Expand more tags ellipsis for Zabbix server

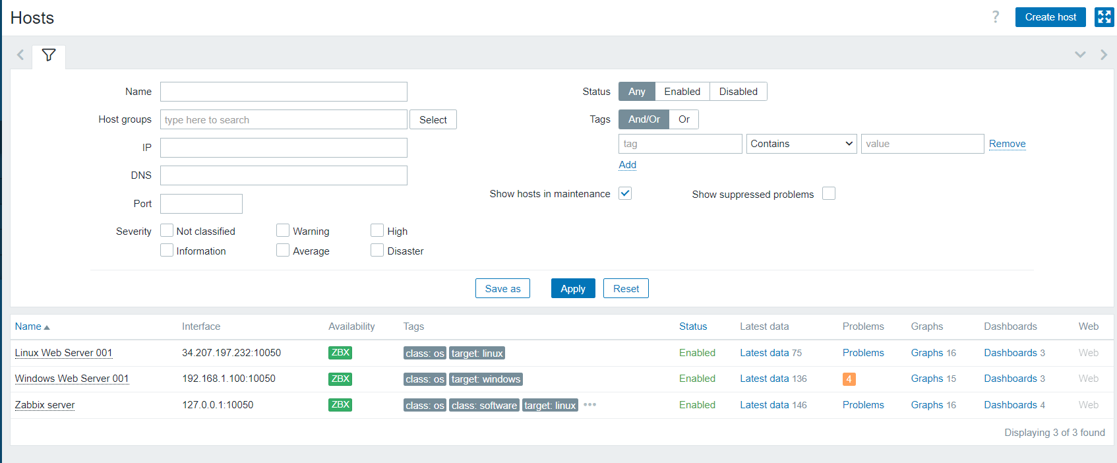click(x=589, y=405)
